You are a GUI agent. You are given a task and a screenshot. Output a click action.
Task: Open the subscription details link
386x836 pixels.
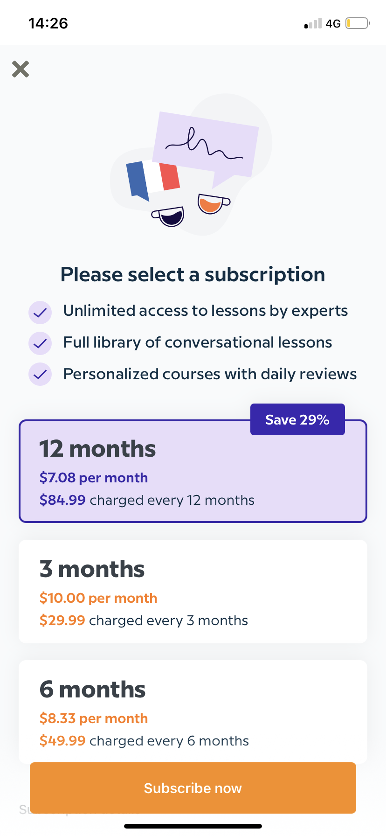[x=80, y=810]
